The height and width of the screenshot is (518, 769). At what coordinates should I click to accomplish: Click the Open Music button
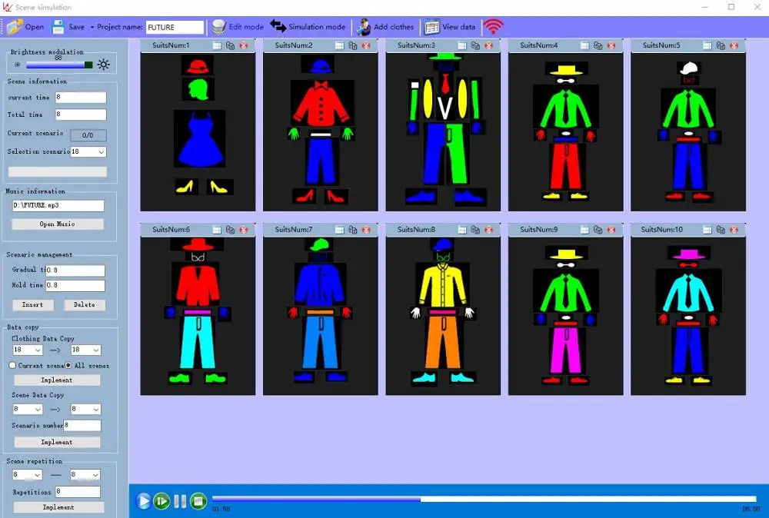coord(58,224)
